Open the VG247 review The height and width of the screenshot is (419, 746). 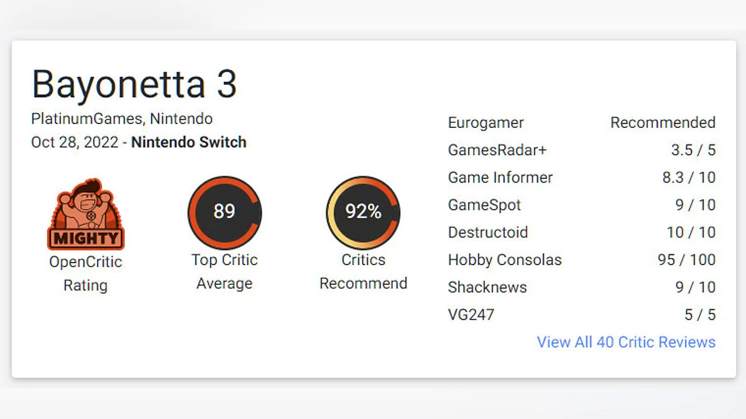click(471, 315)
